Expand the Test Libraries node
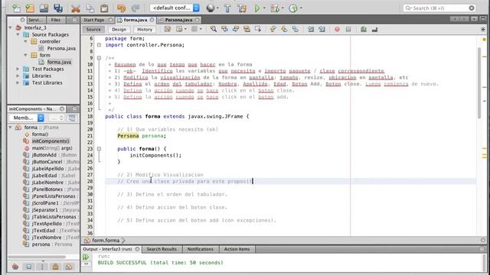 (18, 82)
